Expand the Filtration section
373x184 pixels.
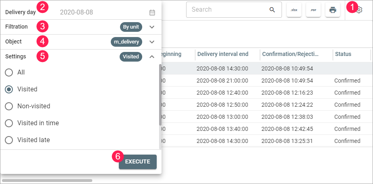(152, 27)
